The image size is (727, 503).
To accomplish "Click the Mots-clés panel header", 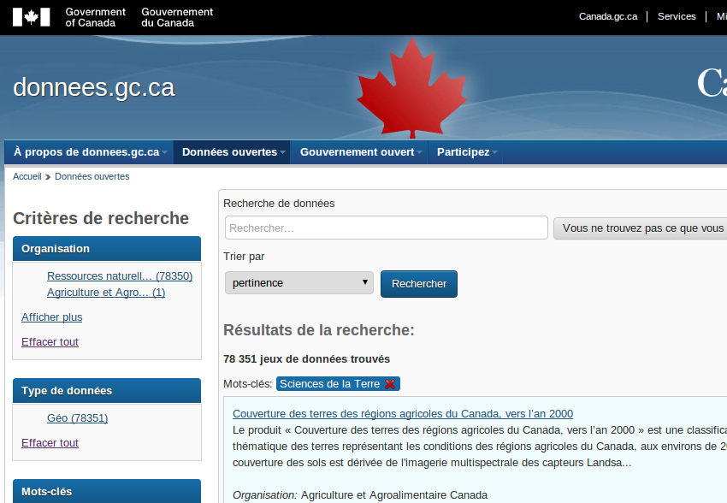I will click(107, 491).
